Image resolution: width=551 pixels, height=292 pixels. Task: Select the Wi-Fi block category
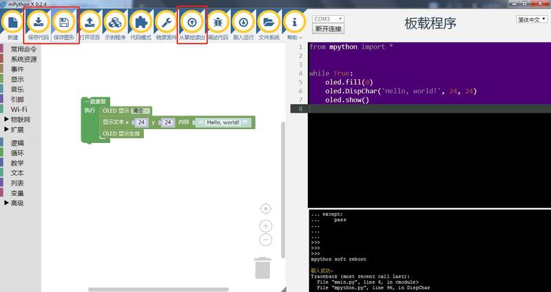tap(21, 109)
